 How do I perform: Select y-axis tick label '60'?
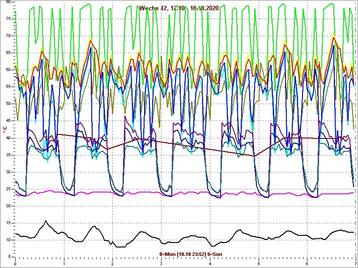(8, 70)
